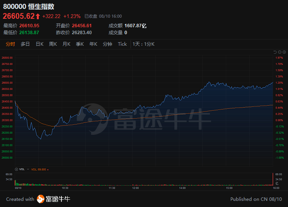Open the VOL indicator dropdown chevron
The image size is (288, 207).
click(x=28, y=169)
